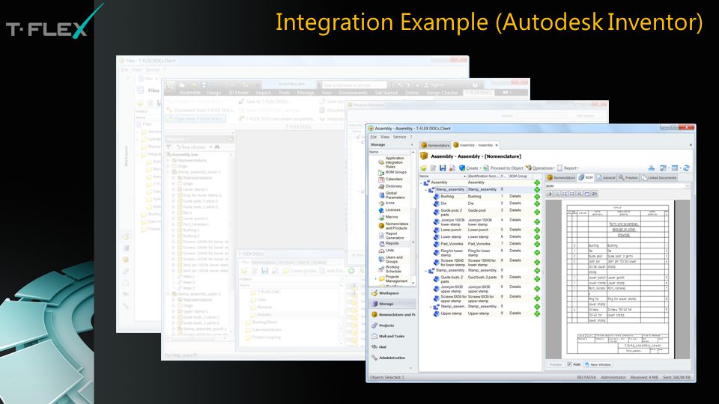Collapse Storage panel header arrow
The width and height of the screenshot is (719, 404).
click(x=412, y=144)
